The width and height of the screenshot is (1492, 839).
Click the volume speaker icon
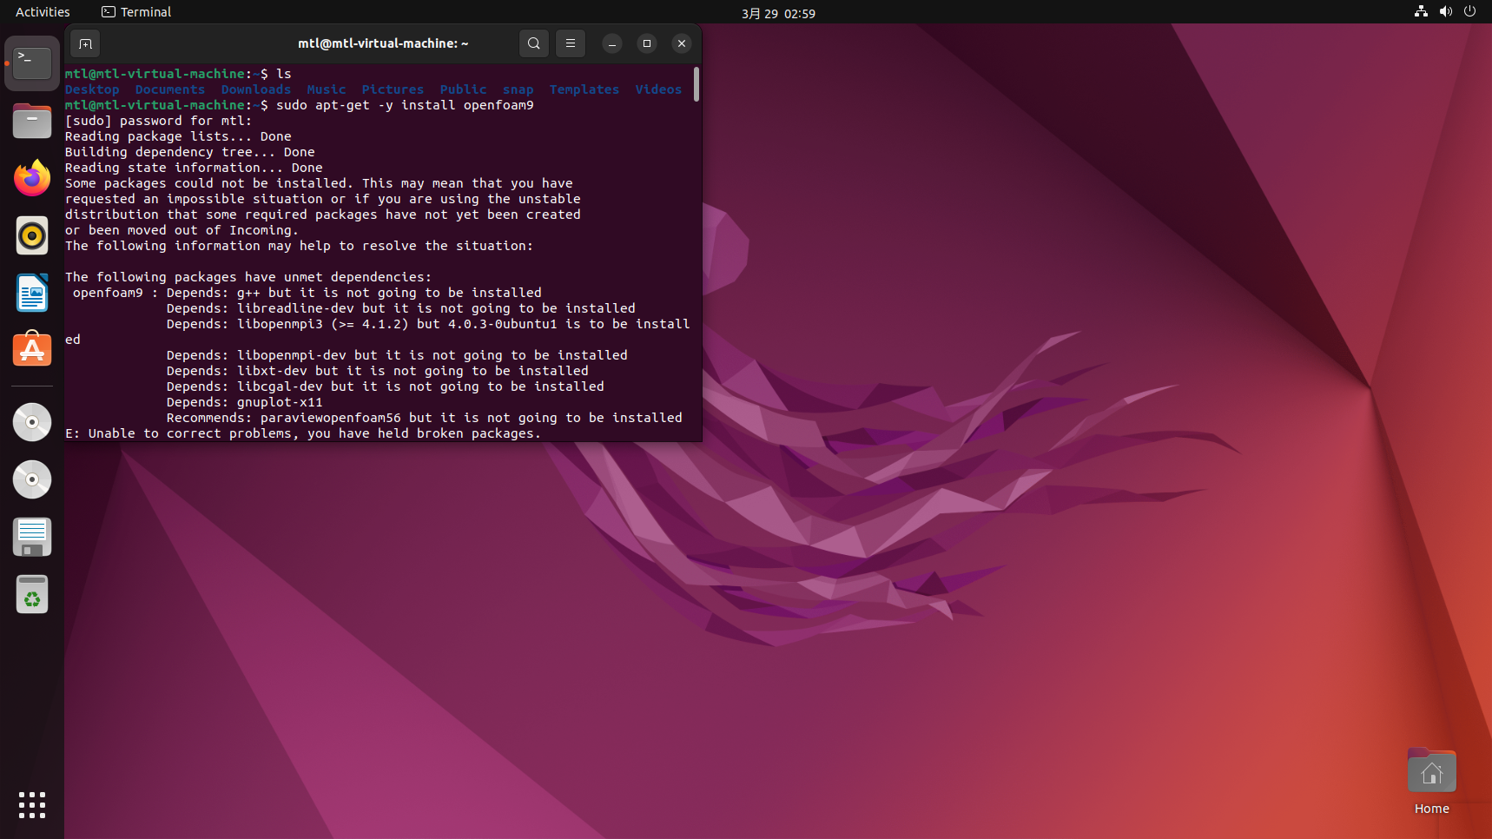(1445, 11)
